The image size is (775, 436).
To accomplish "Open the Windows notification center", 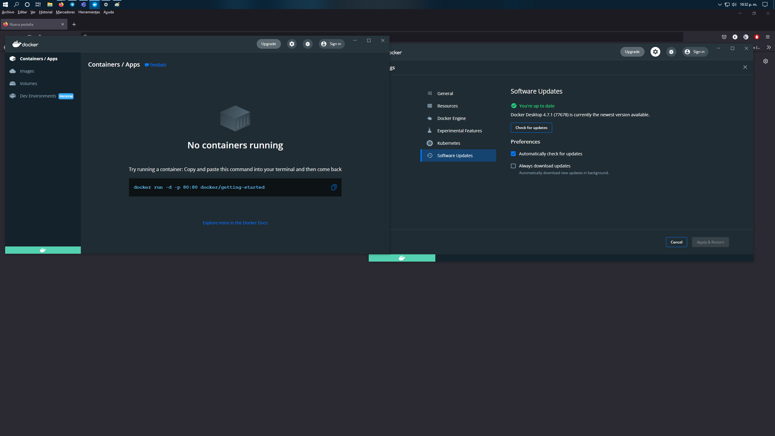I will [765, 5].
